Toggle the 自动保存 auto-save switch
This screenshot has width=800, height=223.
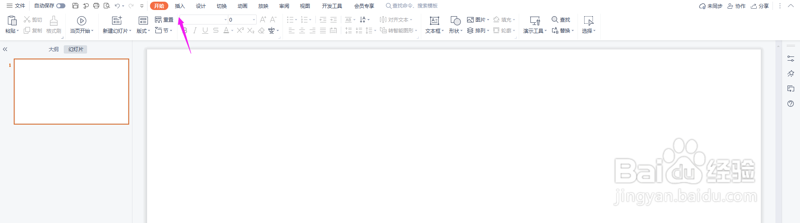click(x=61, y=6)
